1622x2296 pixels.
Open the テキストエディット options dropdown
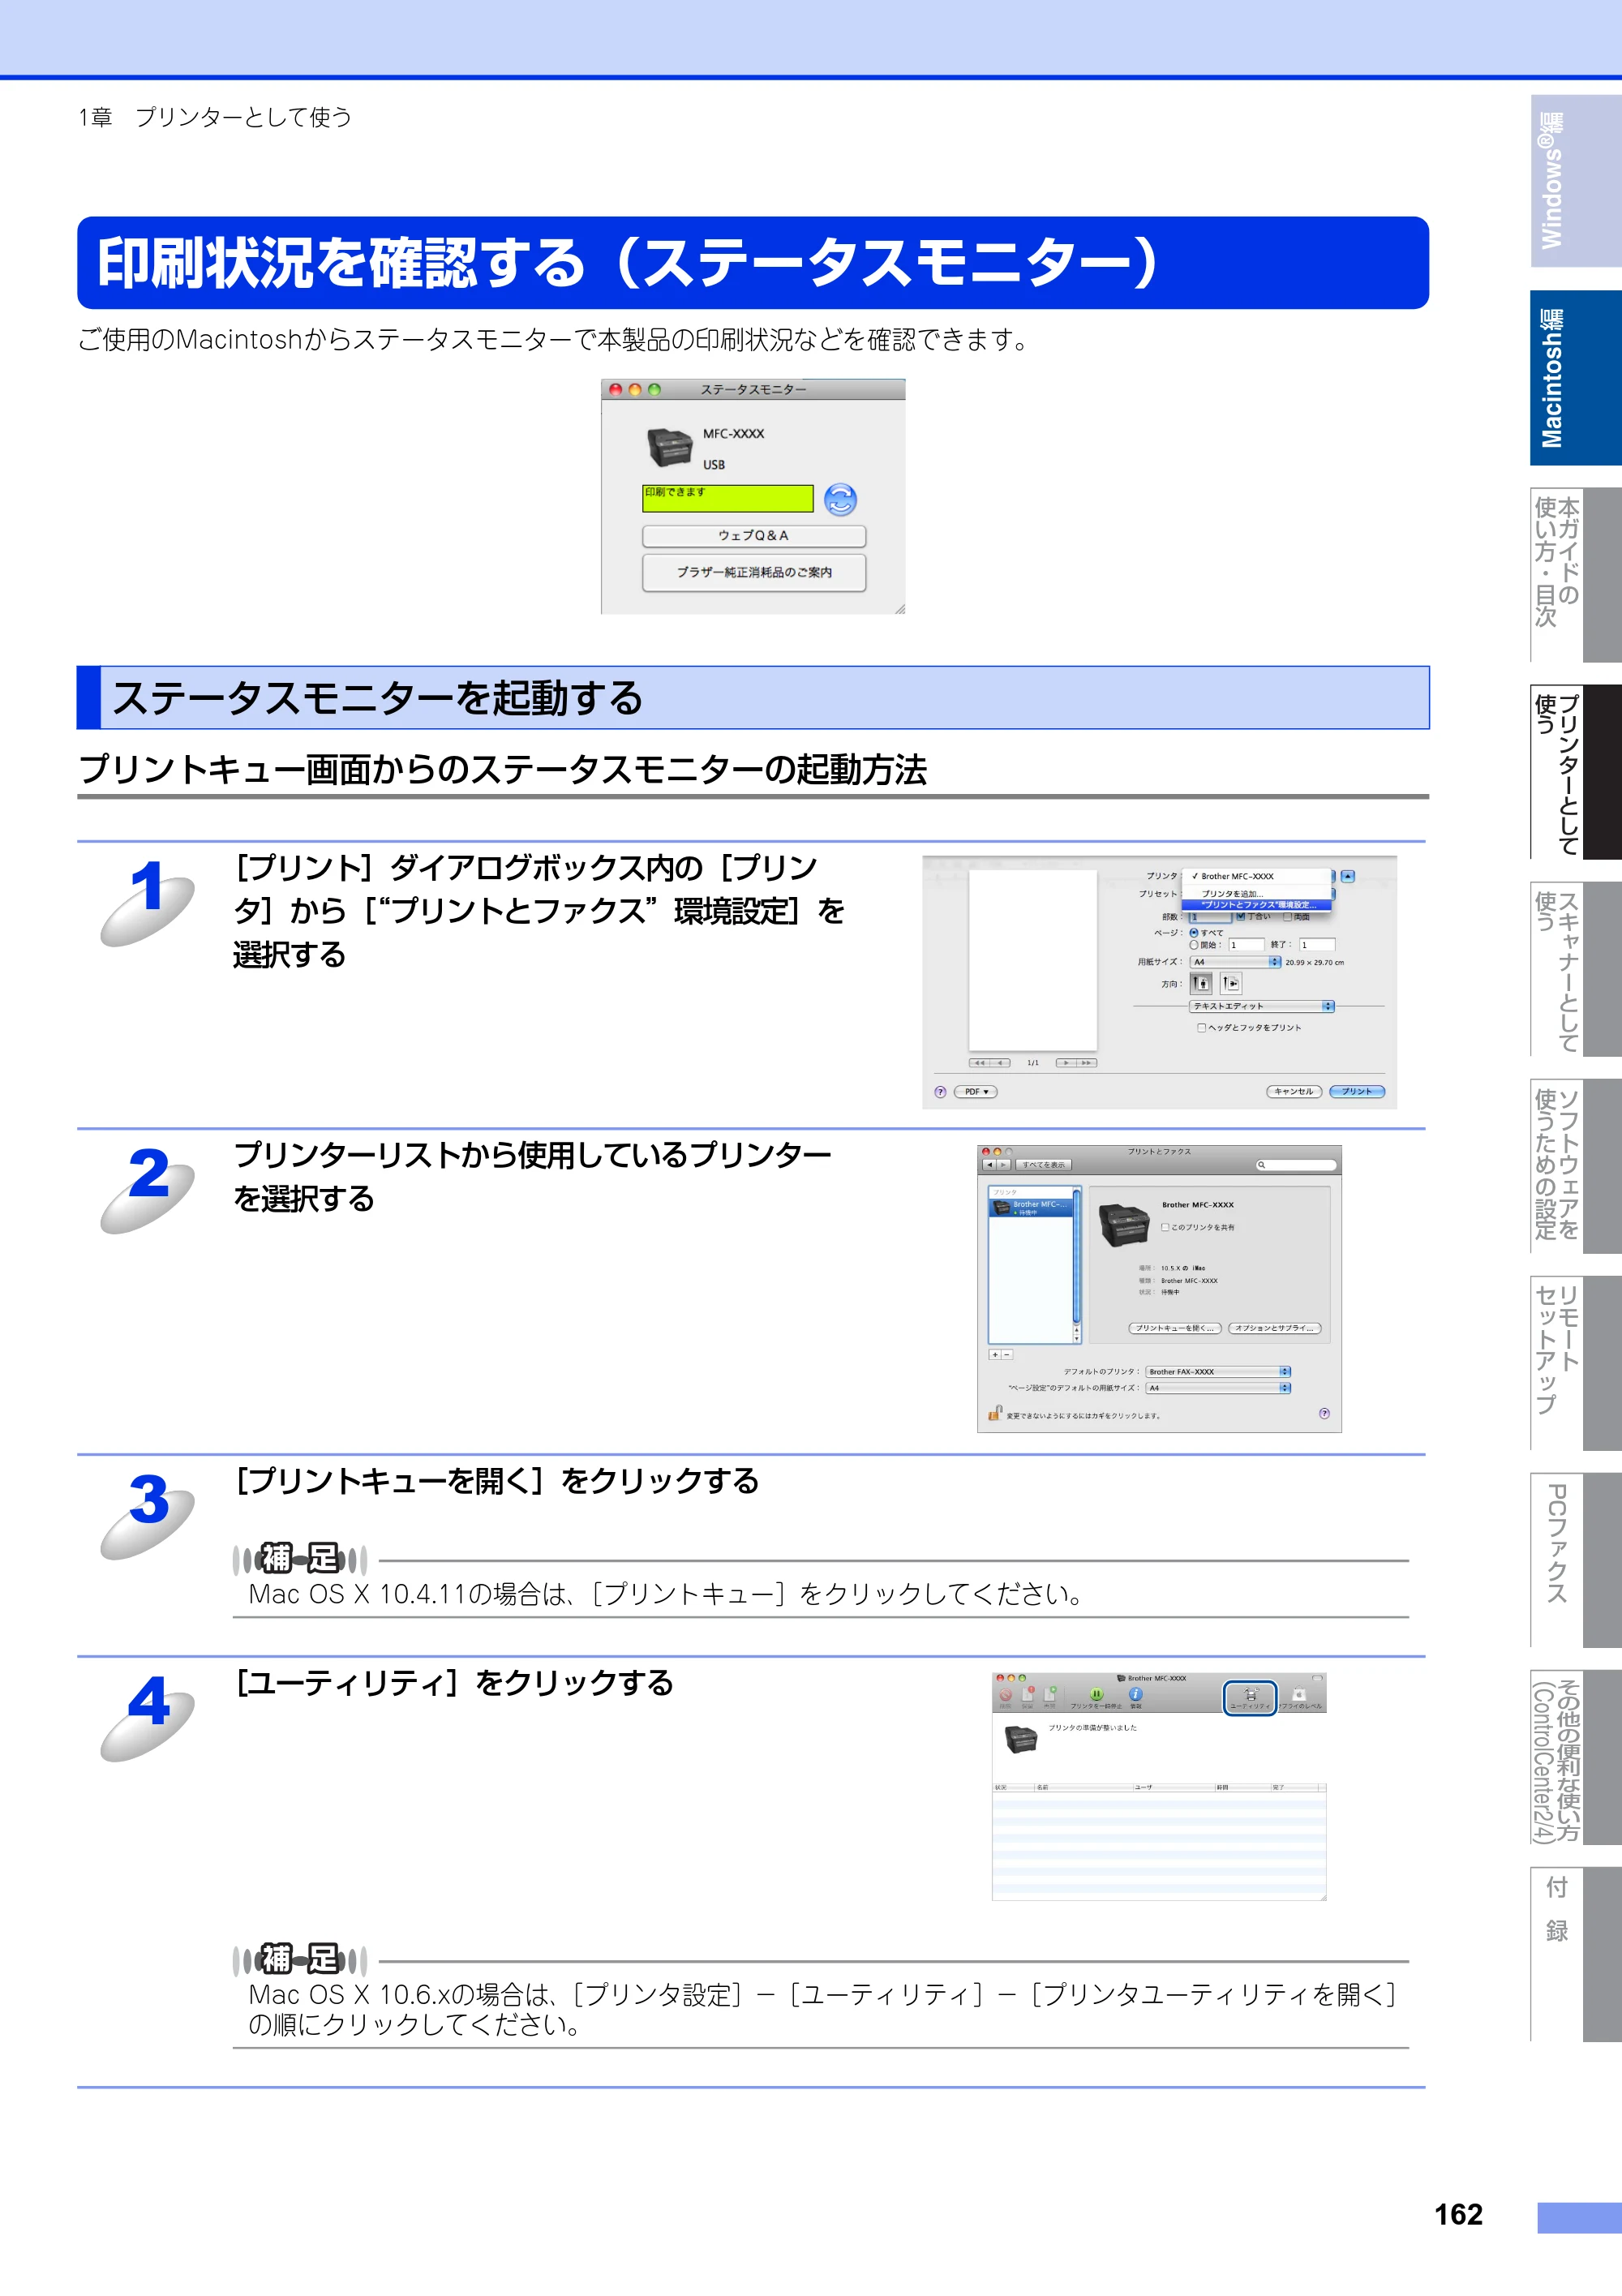click(1261, 1006)
